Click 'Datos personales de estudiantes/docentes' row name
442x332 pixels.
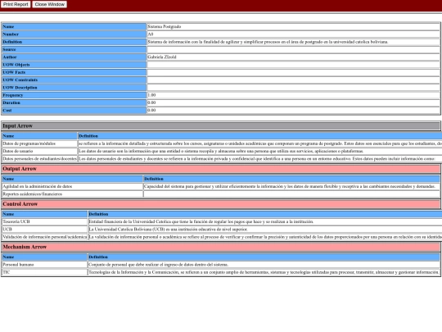click(x=40, y=159)
